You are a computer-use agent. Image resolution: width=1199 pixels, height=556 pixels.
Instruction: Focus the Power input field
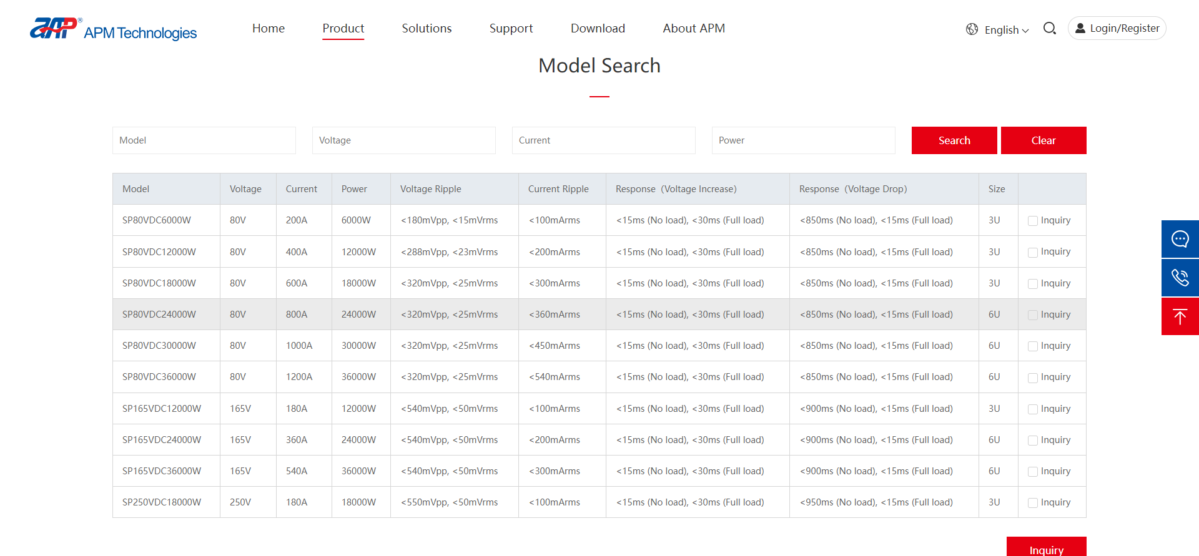(804, 140)
